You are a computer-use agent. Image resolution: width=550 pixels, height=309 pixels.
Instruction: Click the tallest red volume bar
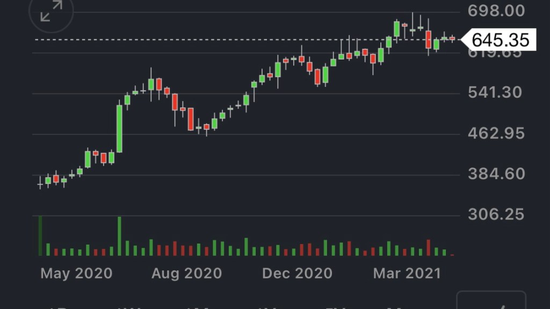[x=428, y=247]
